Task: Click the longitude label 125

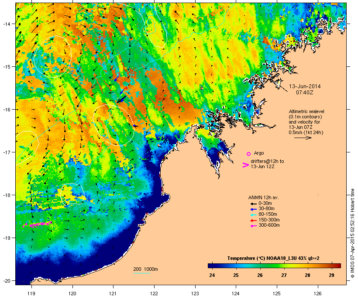Action: pyautogui.click(x=277, y=294)
